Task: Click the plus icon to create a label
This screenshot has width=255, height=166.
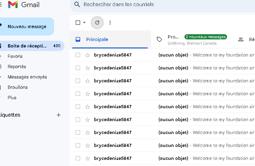Action: pos(59,115)
